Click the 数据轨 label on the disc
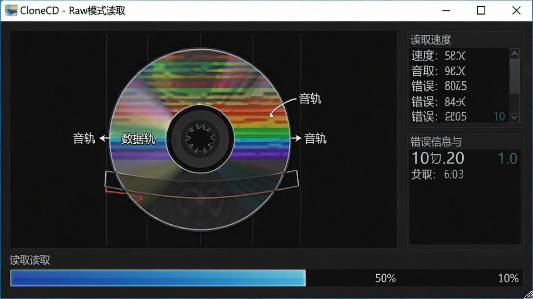Viewport: 533px width, 299px height. click(x=138, y=139)
